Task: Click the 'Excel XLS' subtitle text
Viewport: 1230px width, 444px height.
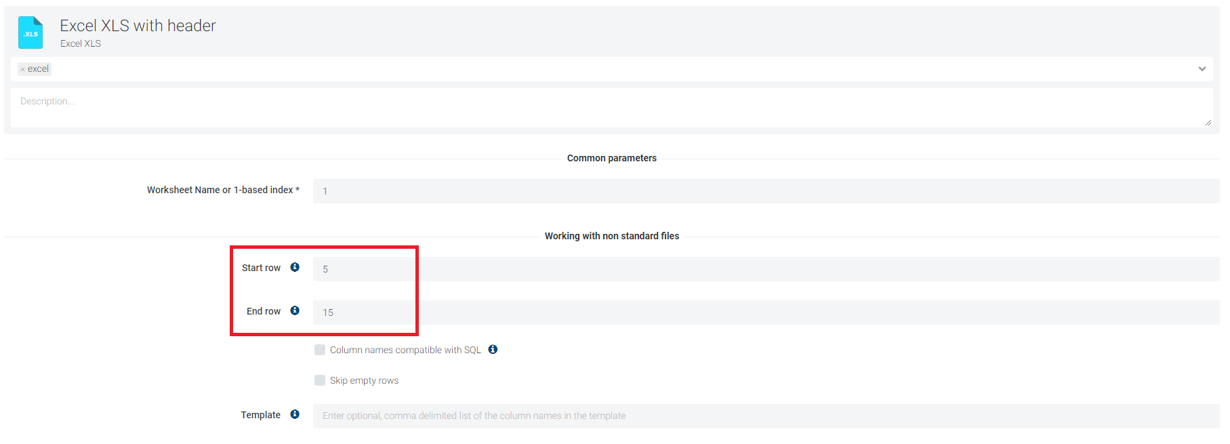Action: 81,43
